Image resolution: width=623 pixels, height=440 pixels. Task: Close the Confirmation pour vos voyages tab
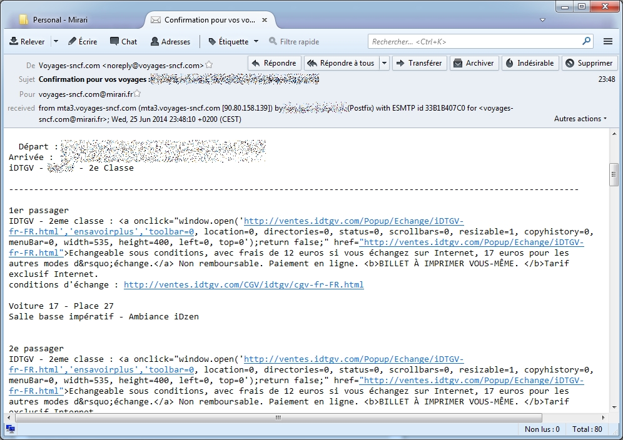(265, 20)
